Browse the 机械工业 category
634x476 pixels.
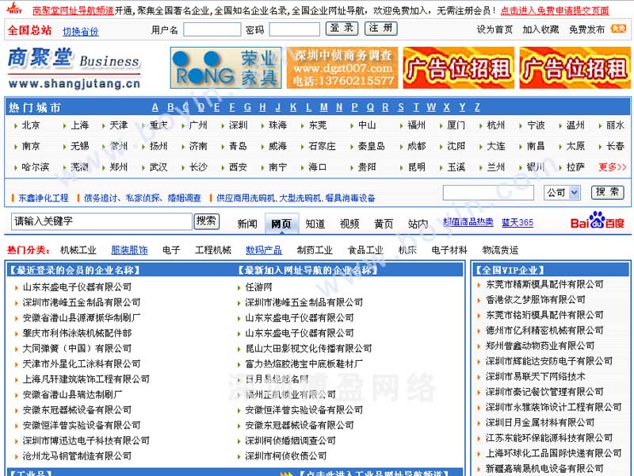78,250
